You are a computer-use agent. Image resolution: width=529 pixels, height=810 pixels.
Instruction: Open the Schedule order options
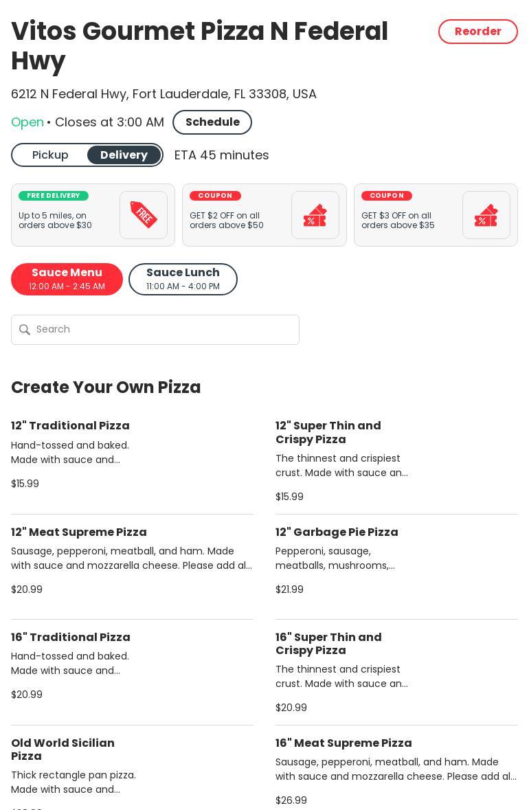[212, 122]
